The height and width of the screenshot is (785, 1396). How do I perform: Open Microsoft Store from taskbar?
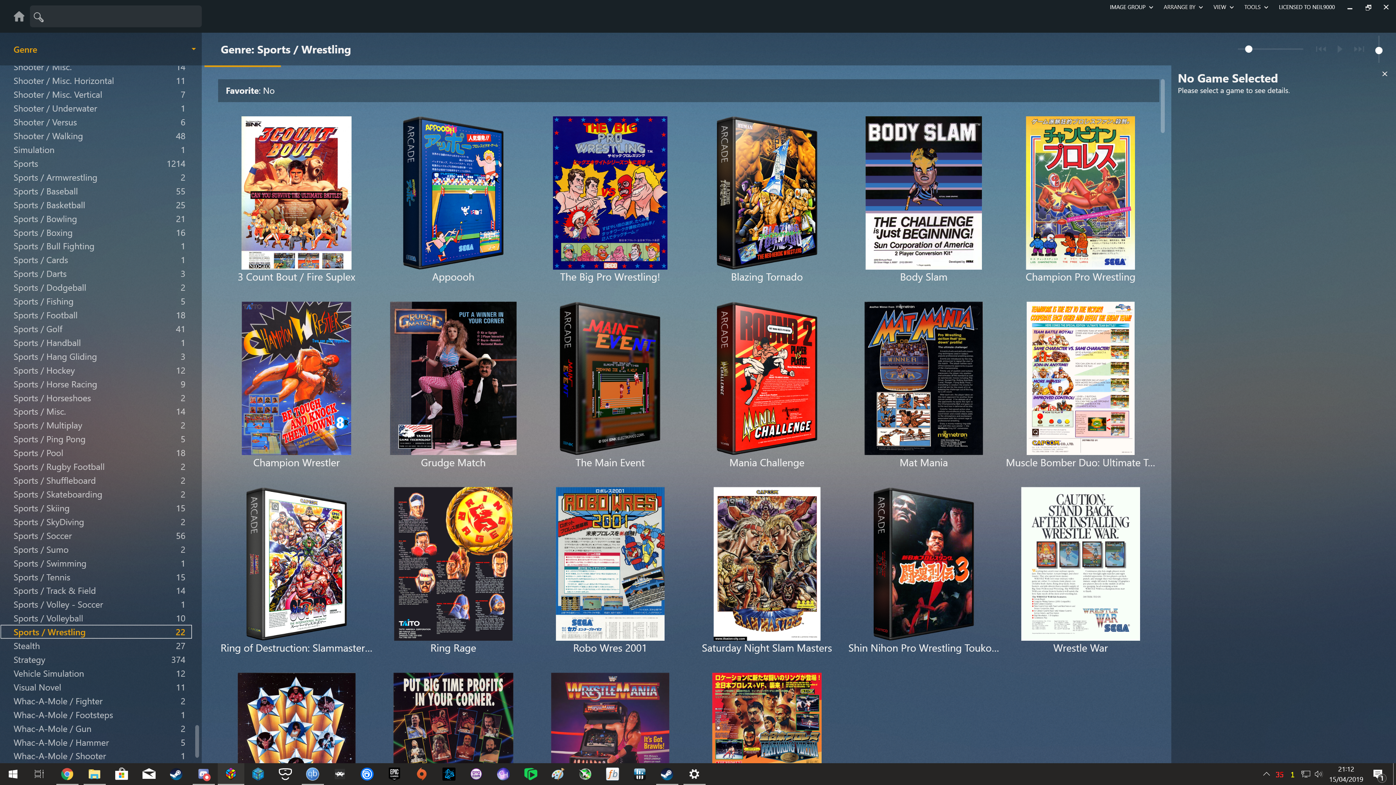click(x=121, y=774)
